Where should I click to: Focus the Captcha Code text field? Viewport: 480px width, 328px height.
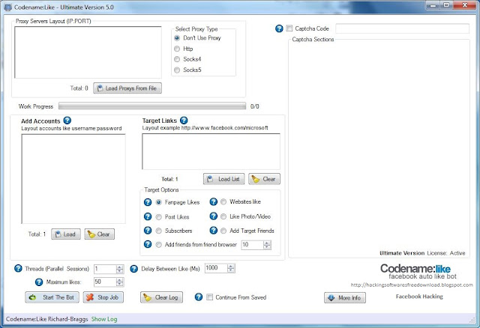(402, 28)
